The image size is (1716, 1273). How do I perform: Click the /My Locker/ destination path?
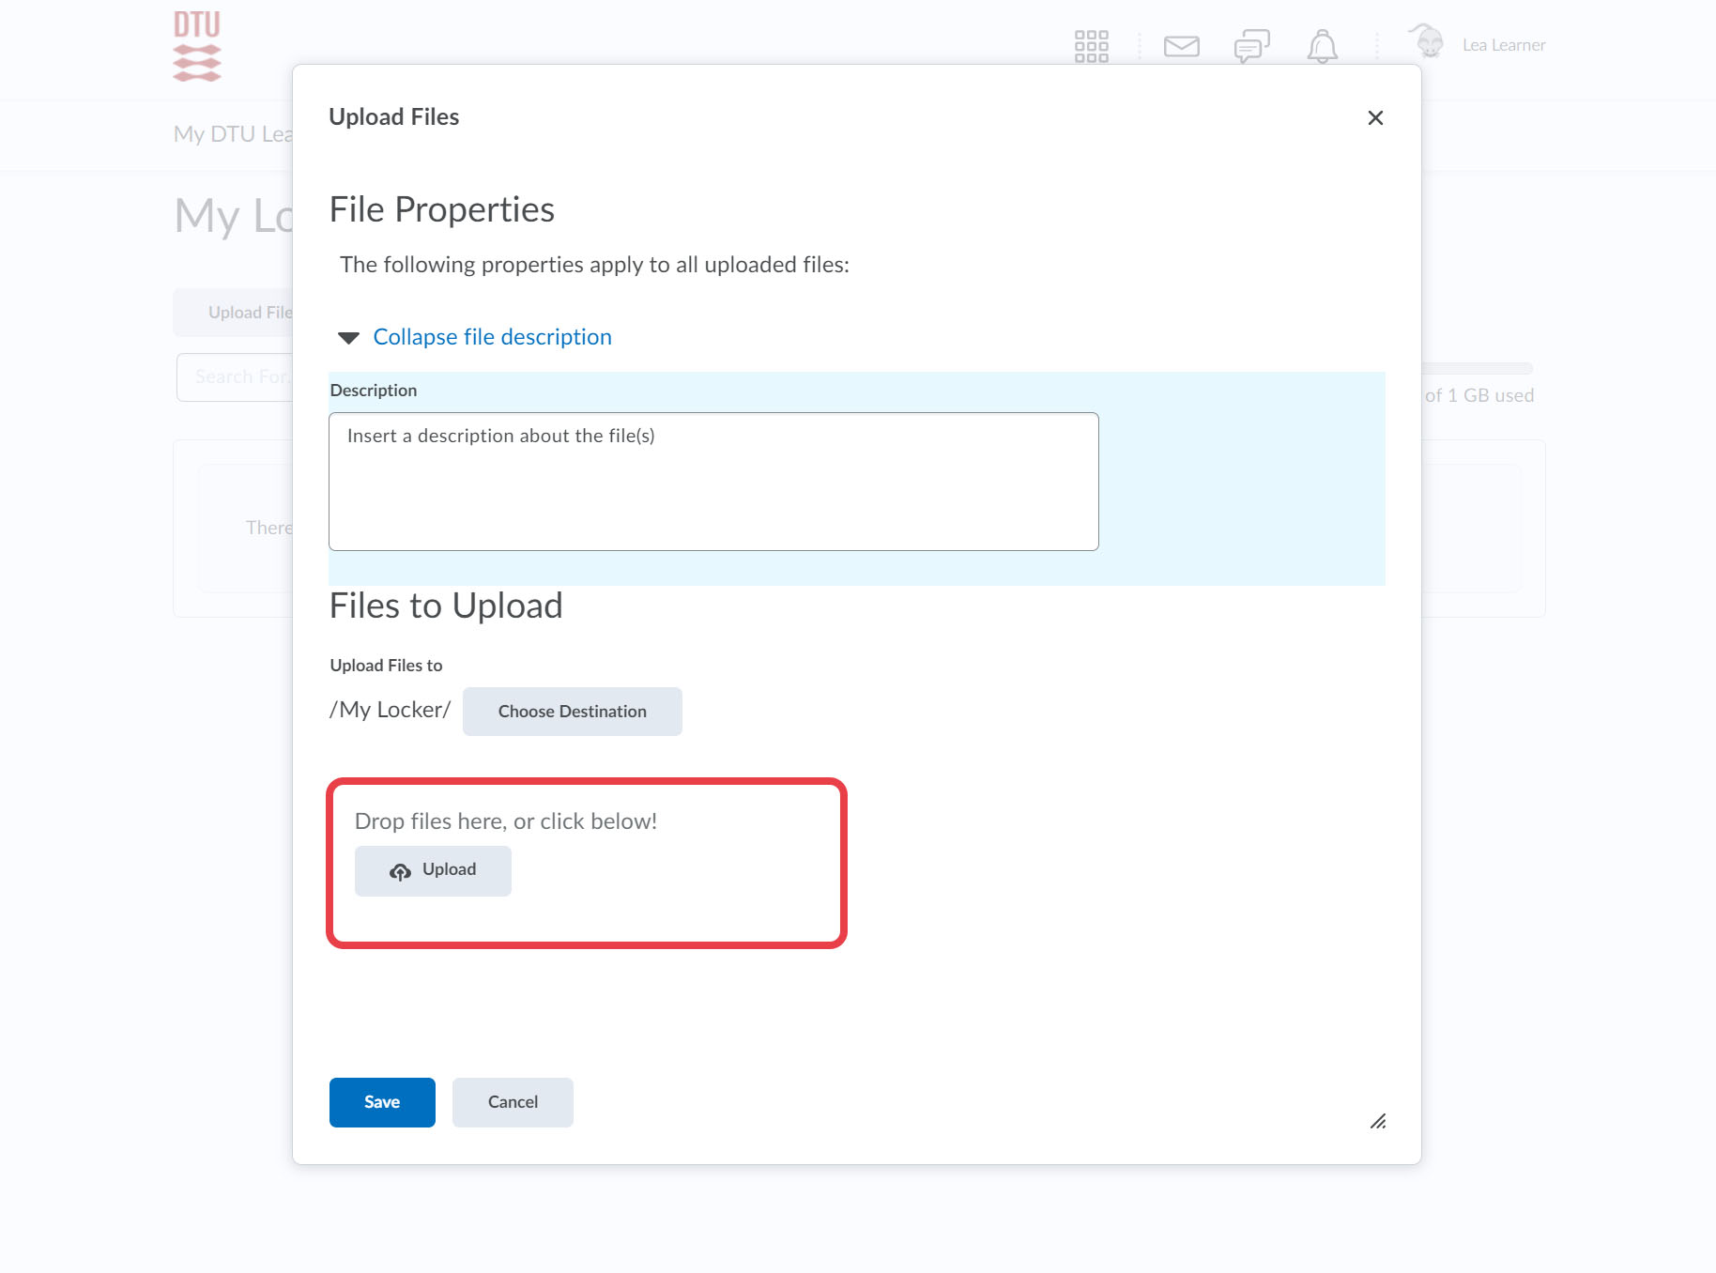pos(391,710)
